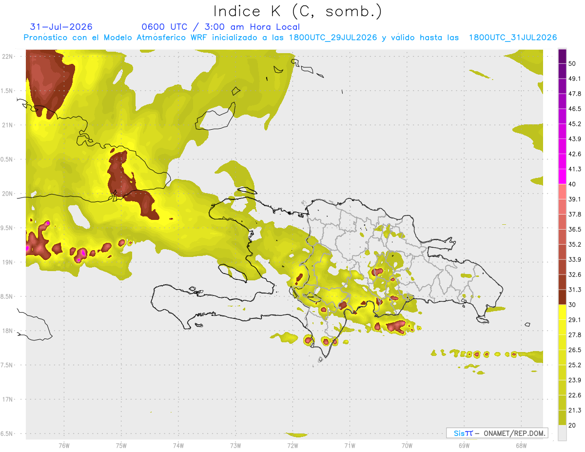This screenshot has width=585, height=452.
Task: Click the '42.6' color bar value
Action: (575, 154)
